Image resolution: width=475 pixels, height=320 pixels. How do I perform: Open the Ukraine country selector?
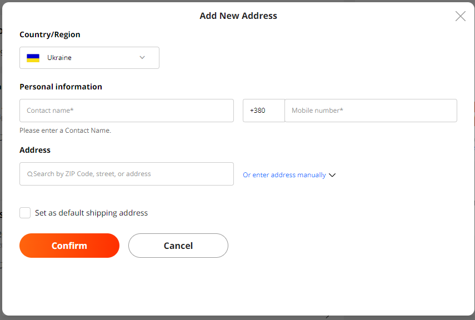(89, 58)
